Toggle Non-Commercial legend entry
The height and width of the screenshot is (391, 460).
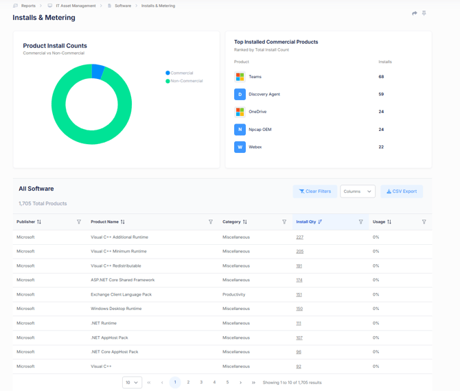tap(184, 81)
